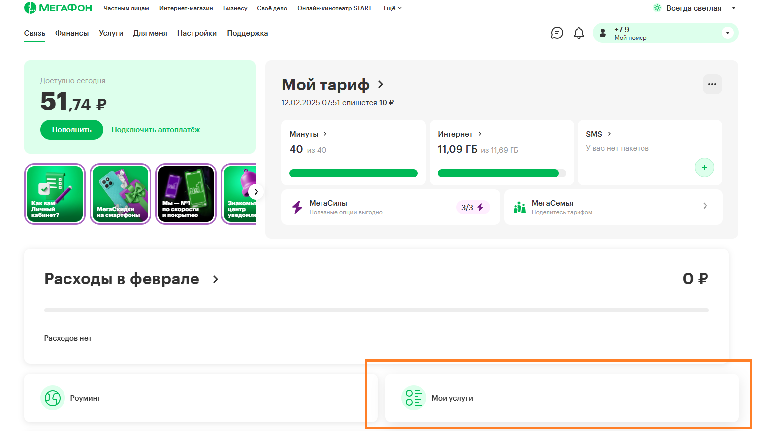Screen dimensions: 770x431
Task: Click the "Частным лицам" link
Action: tap(126, 8)
